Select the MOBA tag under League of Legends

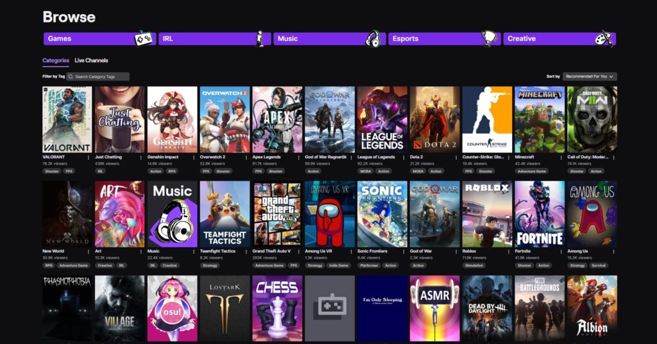[x=365, y=171]
